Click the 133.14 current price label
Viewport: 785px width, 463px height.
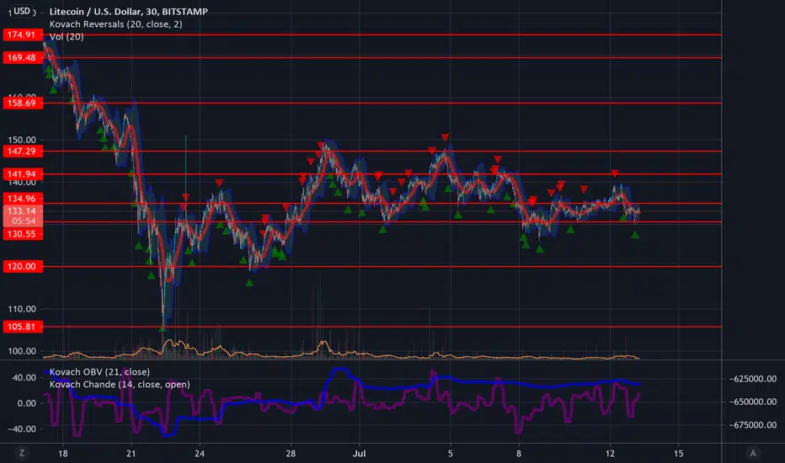[23, 210]
